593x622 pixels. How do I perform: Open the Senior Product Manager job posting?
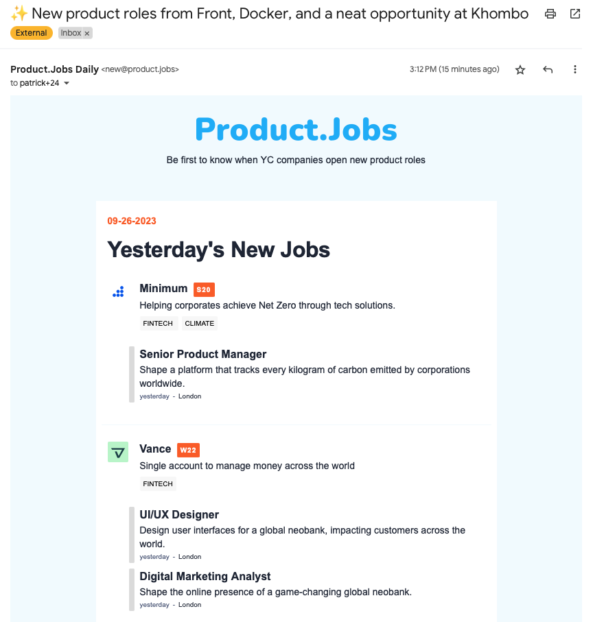202,354
